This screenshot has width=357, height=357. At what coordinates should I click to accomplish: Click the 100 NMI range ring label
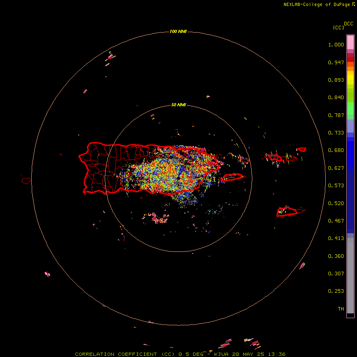[x=178, y=31]
